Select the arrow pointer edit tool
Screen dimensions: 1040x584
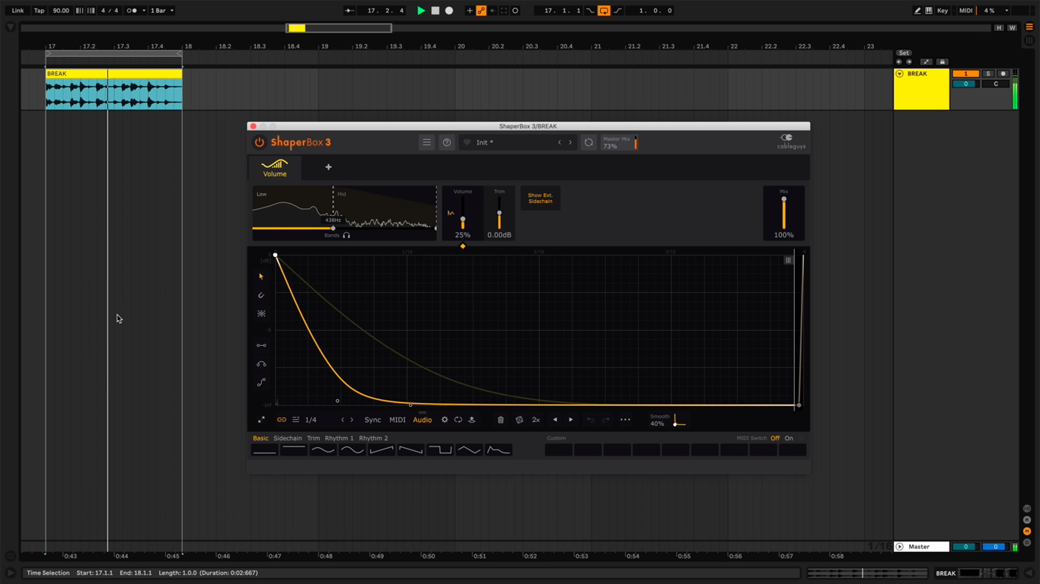261,277
